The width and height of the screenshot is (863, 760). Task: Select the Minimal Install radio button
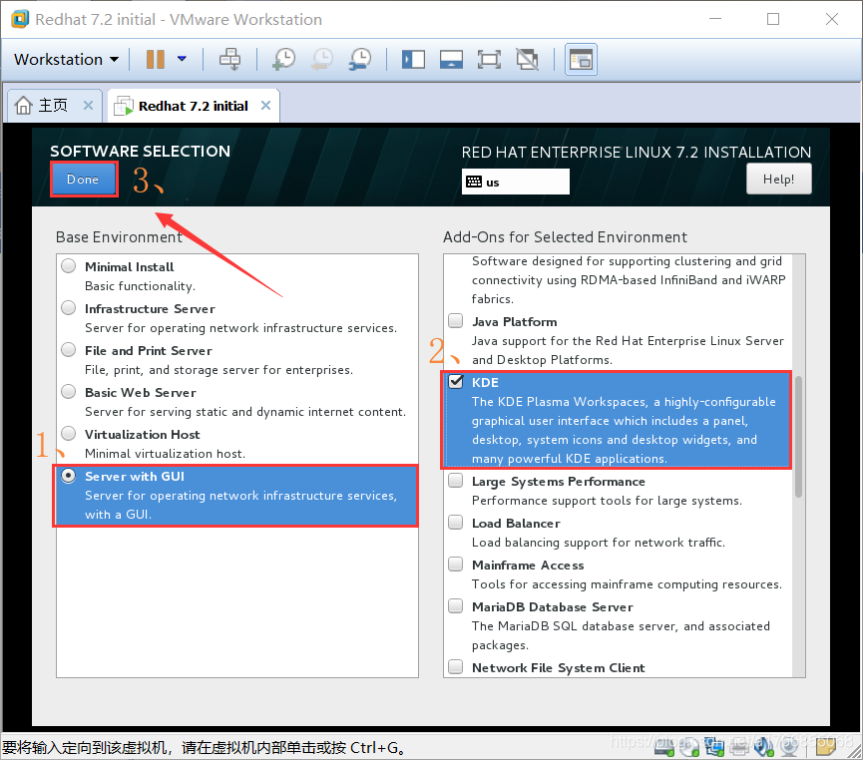[x=69, y=266]
